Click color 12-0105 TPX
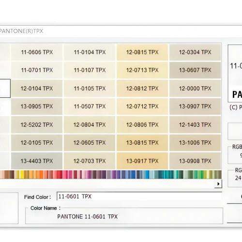This screenshot has width=242, height=242. pos(37,143)
